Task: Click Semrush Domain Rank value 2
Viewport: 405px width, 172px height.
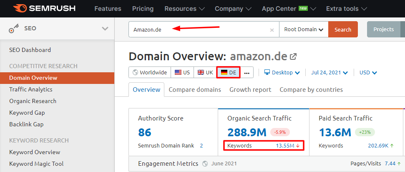Action: click(x=201, y=146)
